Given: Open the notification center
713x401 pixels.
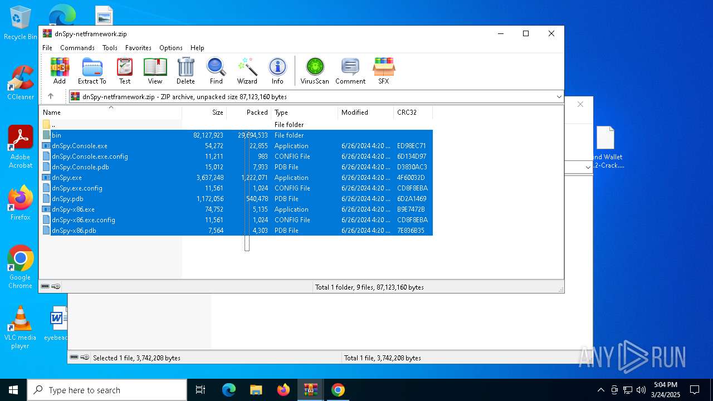Looking at the screenshot, I should click(695, 390).
